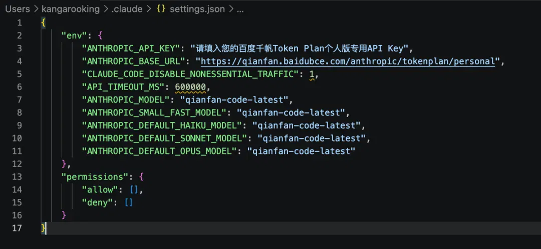The height and width of the screenshot is (249, 541).
Task: Click the "ANTHROPIC_DEFAULT_OPUS_MODEL" key
Action: tap(159, 151)
